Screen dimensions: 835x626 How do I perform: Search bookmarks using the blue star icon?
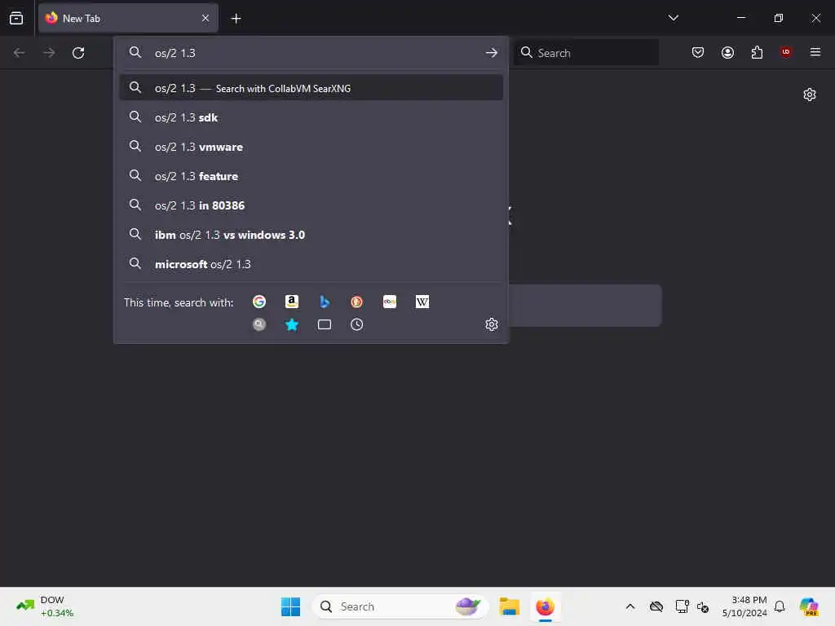(x=291, y=324)
